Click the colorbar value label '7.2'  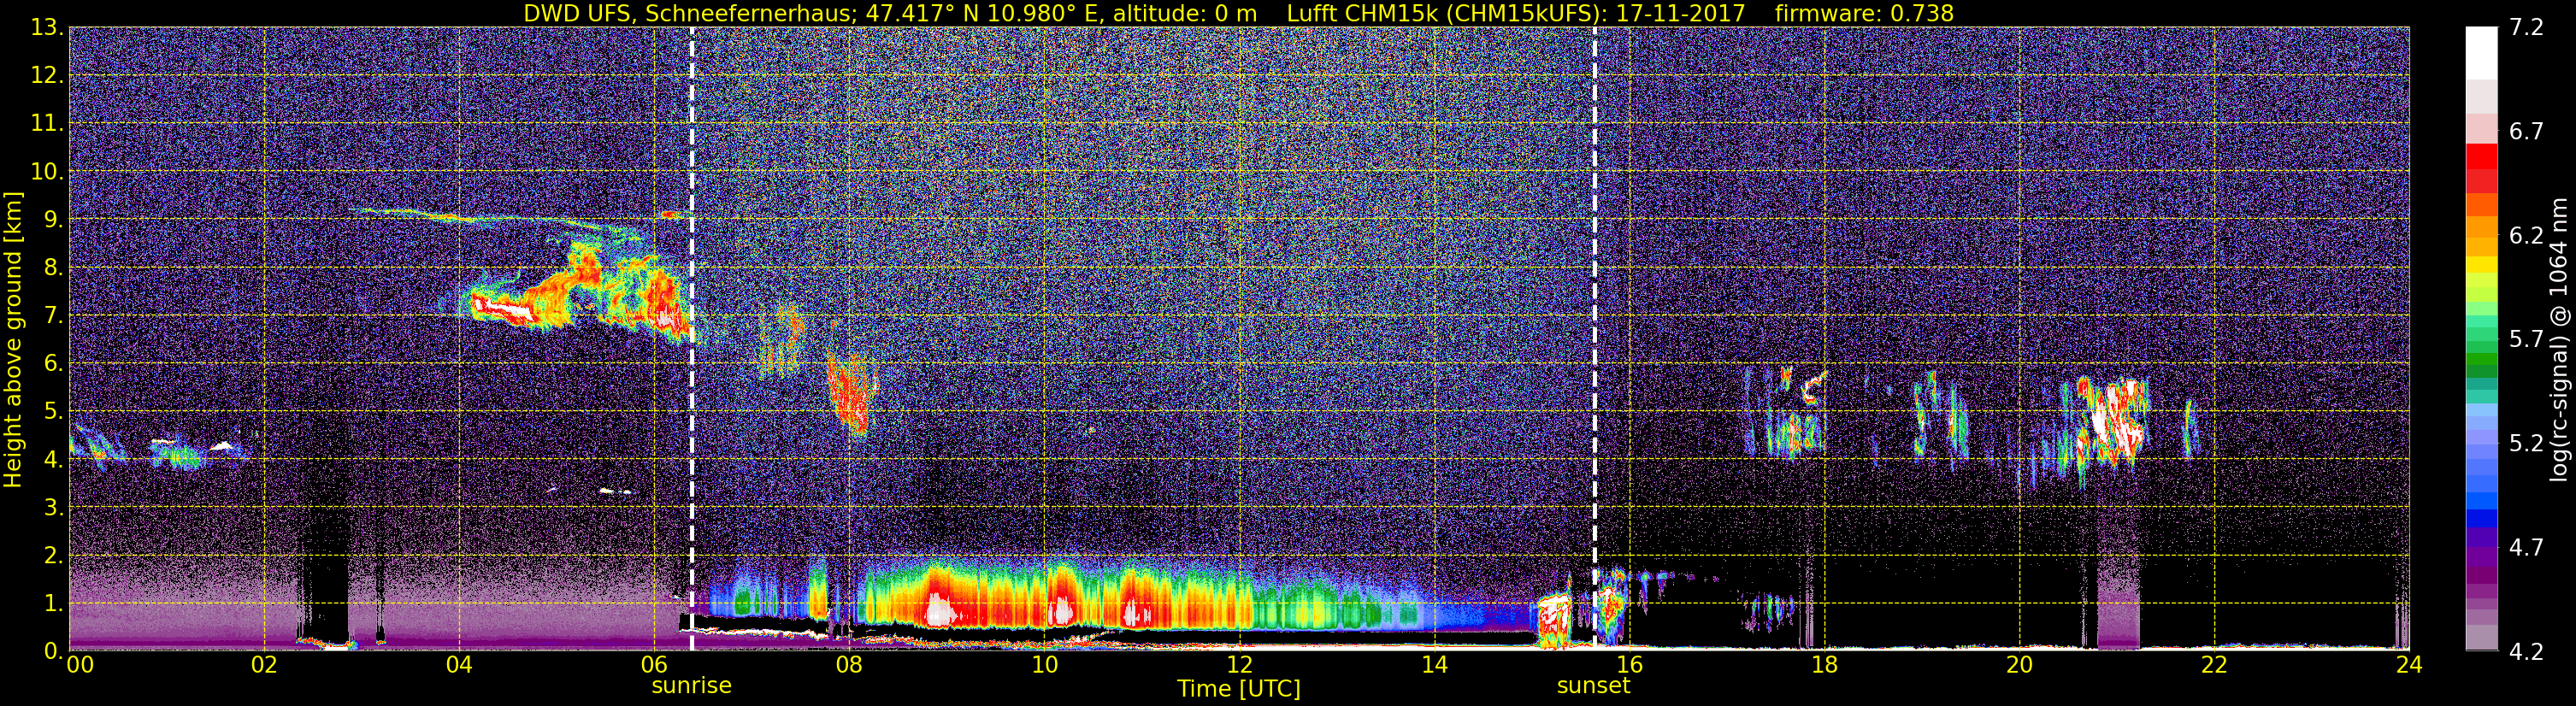2526,28
